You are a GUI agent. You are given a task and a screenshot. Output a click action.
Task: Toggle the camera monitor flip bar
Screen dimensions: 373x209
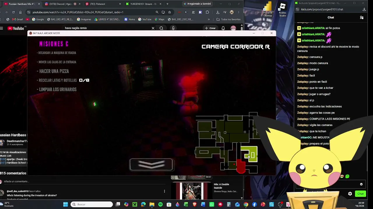[152, 165]
